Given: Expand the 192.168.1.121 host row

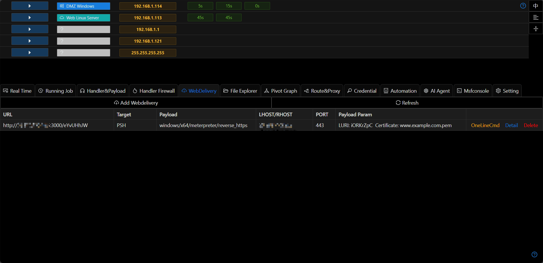Looking at the screenshot, I should point(30,41).
